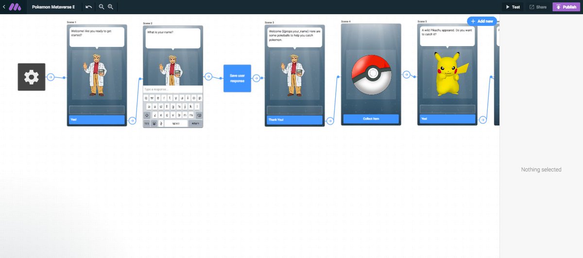Select the wild Pikachu appeared speech bubble
The height and width of the screenshot is (258, 583).
click(447, 36)
